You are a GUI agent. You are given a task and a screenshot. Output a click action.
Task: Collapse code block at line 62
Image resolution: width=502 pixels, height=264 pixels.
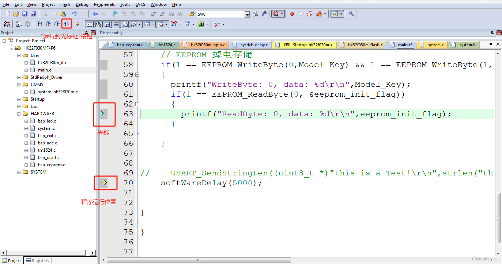[137, 104]
